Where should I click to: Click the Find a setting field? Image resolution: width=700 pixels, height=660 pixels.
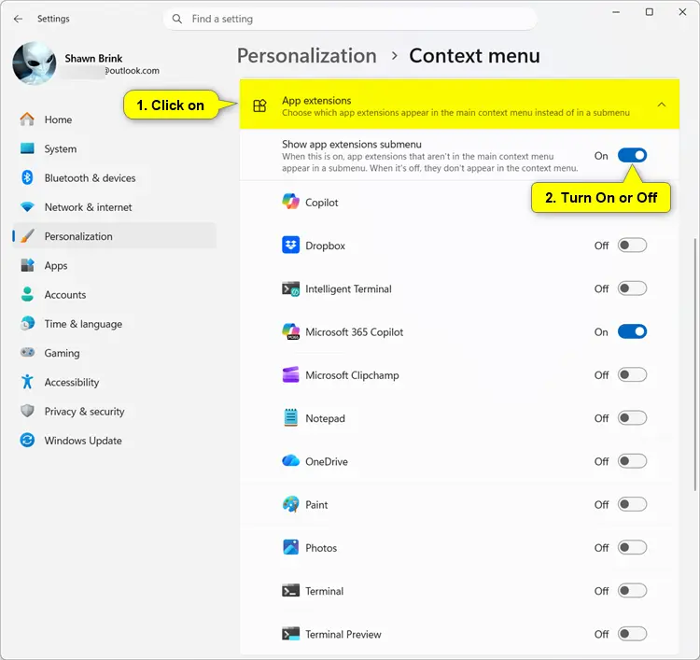(x=350, y=19)
